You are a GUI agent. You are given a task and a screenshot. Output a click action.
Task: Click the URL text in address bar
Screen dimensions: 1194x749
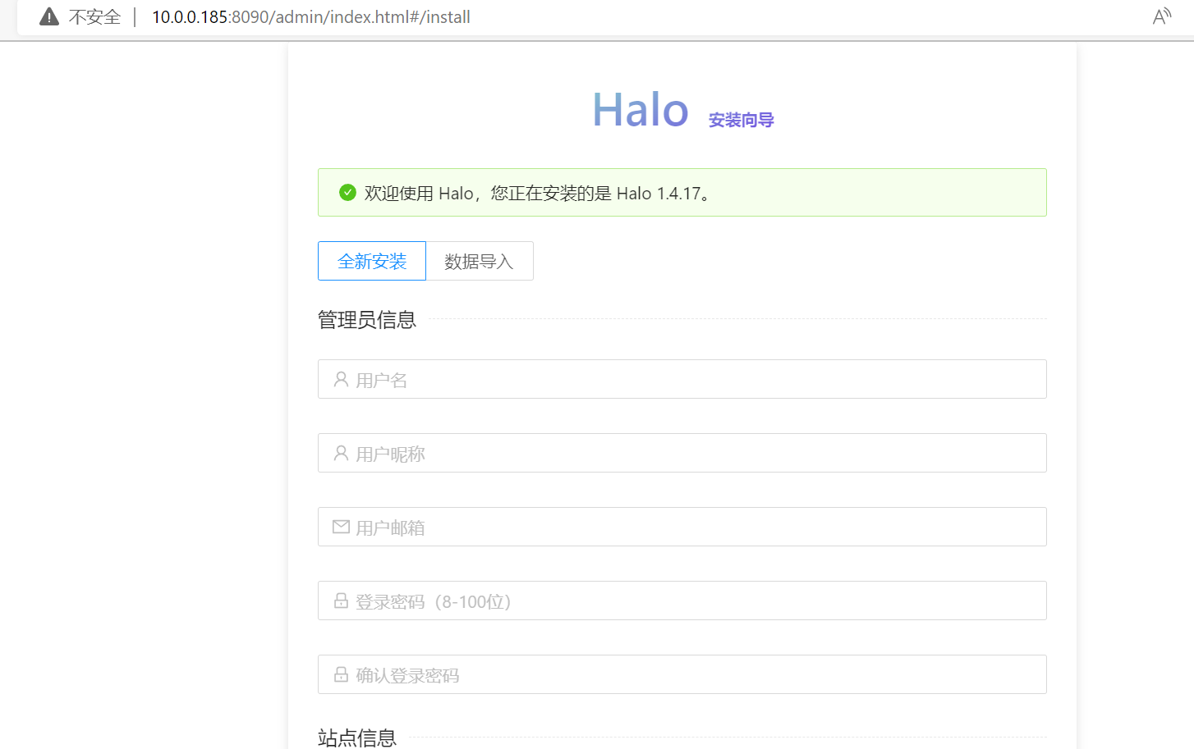(311, 17)
